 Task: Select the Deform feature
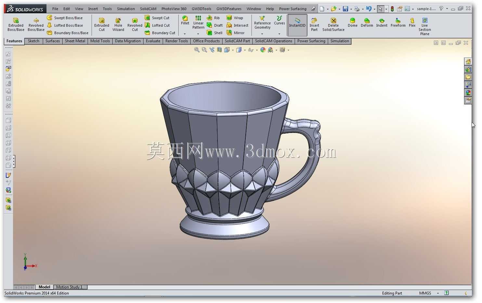[x=367, y=23]
